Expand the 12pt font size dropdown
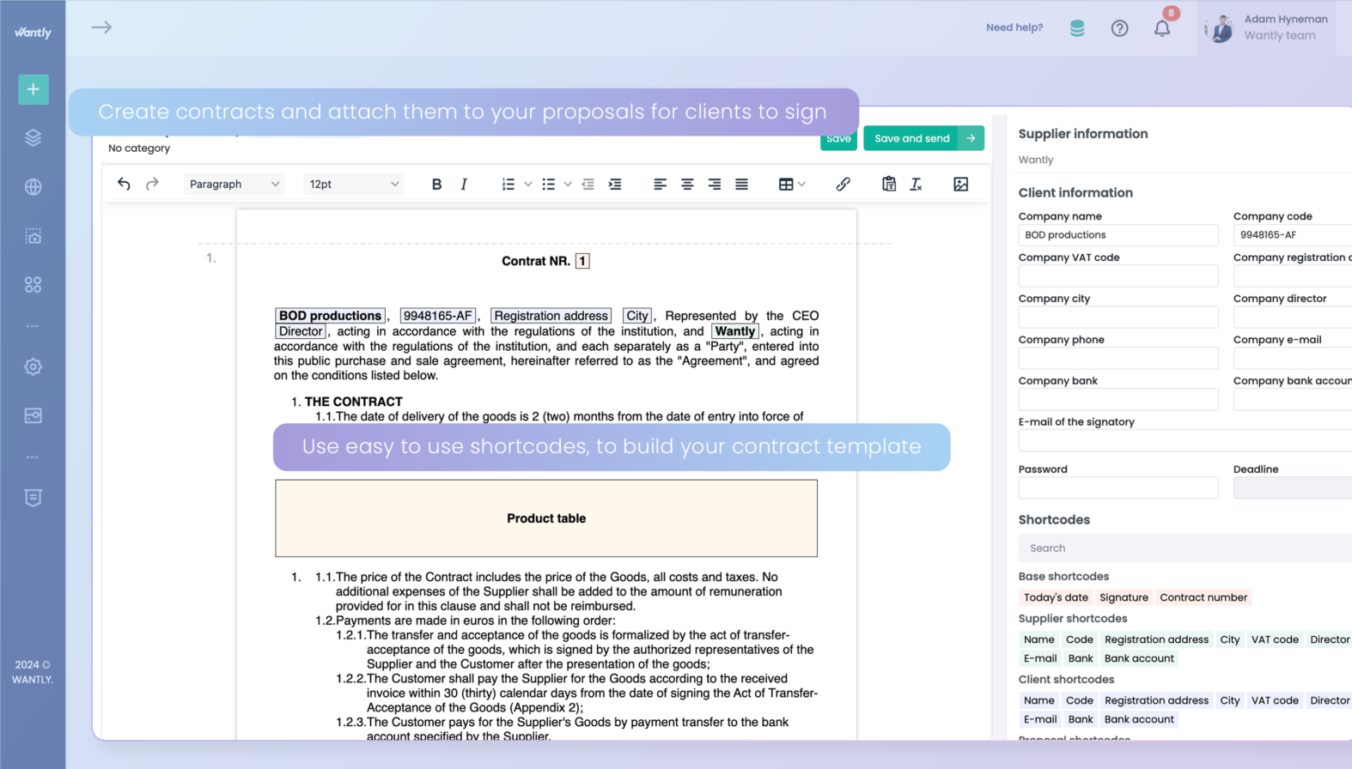1352x769 pixels. point(353,185)
